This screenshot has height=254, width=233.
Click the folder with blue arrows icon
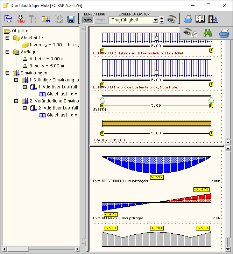[46, 19]
